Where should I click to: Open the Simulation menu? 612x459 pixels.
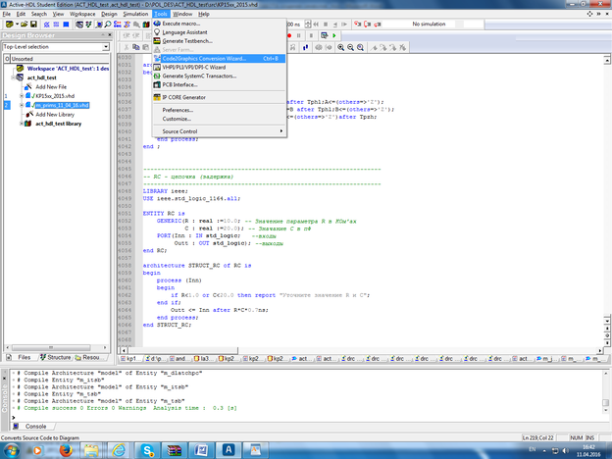[x=136, y=14]
